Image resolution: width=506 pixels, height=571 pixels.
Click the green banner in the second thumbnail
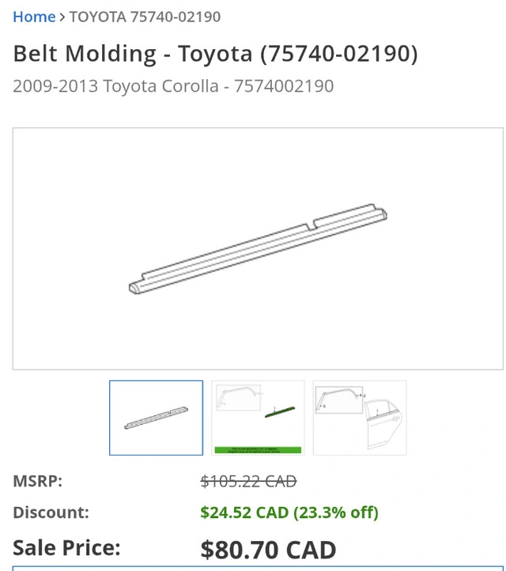(x=258, y=450)
